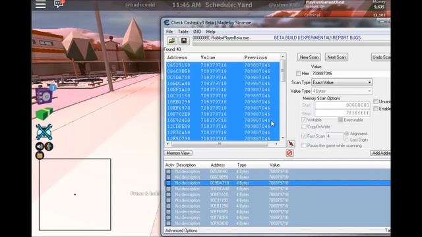Open the Roblox hamburger menu
Screen dimensions: 422x237
tap(41, 4)
